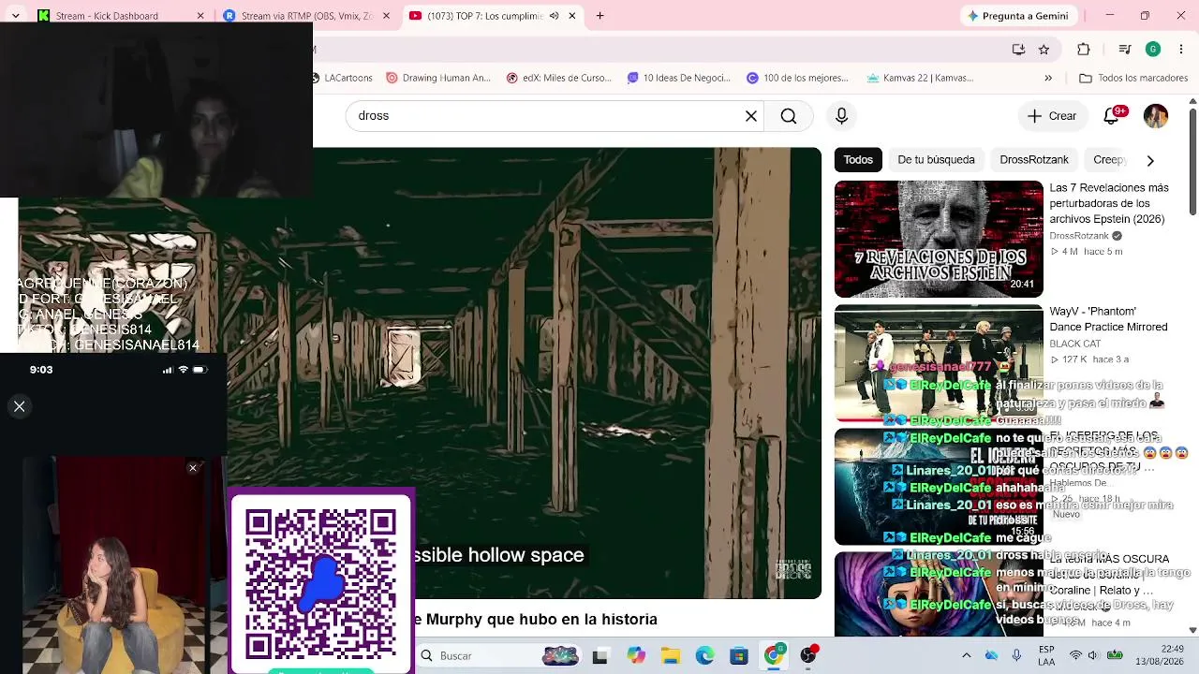Open the Chrome extensions menu
This screenshot has width=1199, height=674.
coord(1084,50)
